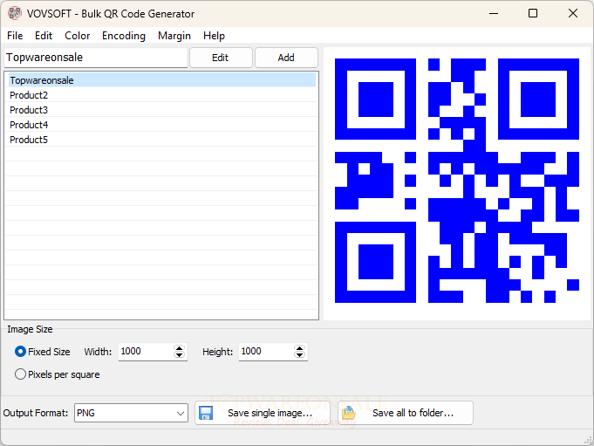Screen dimensions: 594x446
Task: Open the Margin menu
Action: [174, 36]
